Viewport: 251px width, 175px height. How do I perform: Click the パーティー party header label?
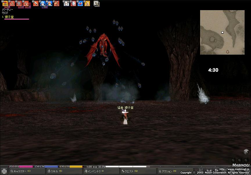click(x=7, y=10)
